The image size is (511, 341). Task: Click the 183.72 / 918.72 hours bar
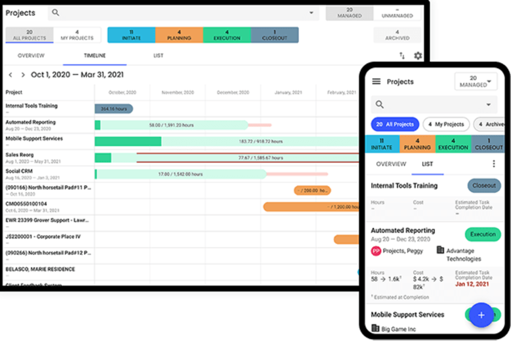pos(226,141)
